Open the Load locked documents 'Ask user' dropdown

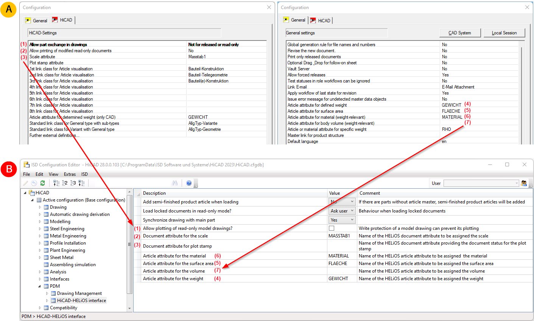pos(342,211)
